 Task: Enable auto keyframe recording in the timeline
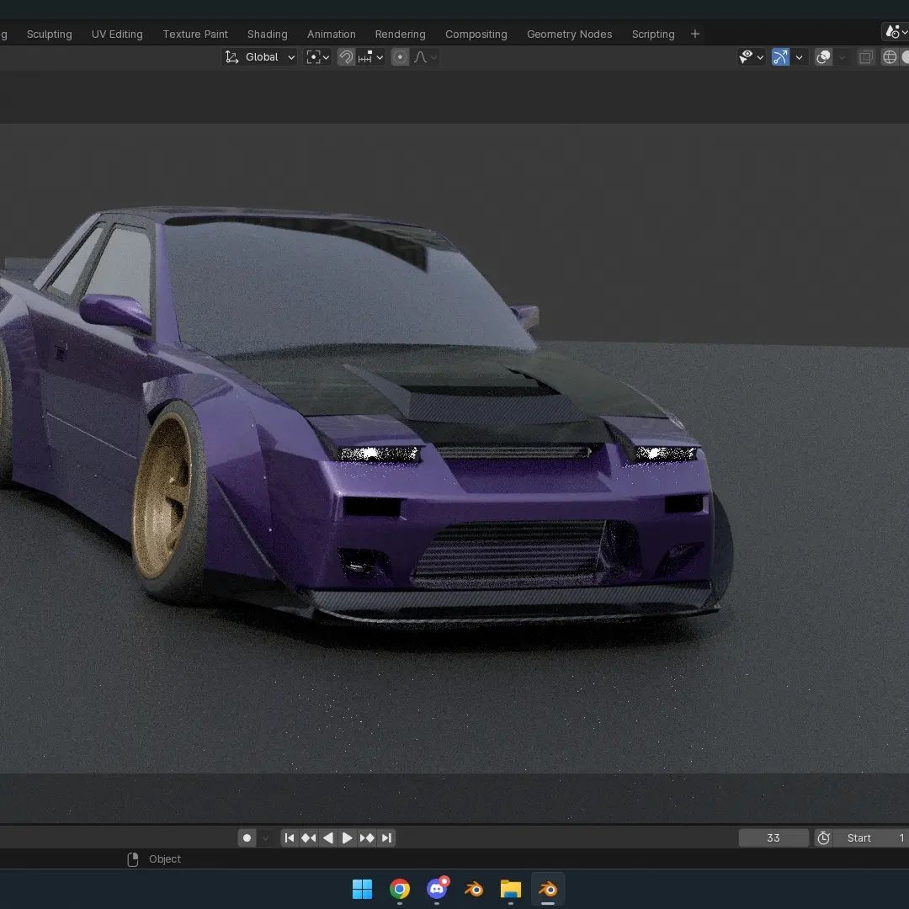247,837
